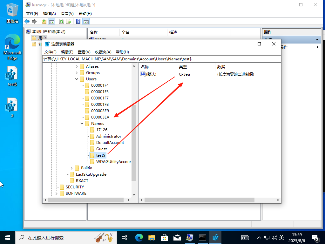This screenshot has height=244, width=325.
Task: Click the 描述 column header in lusrmgr
Action: 199,32
